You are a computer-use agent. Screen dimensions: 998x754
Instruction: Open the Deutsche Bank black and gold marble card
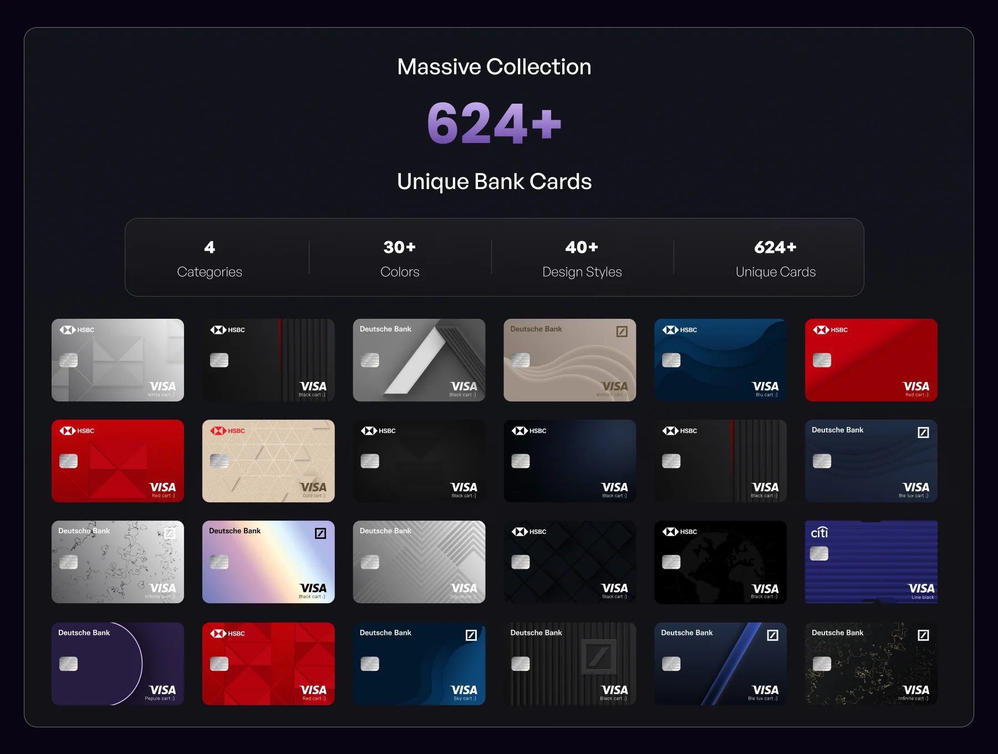tap(871, 664)
